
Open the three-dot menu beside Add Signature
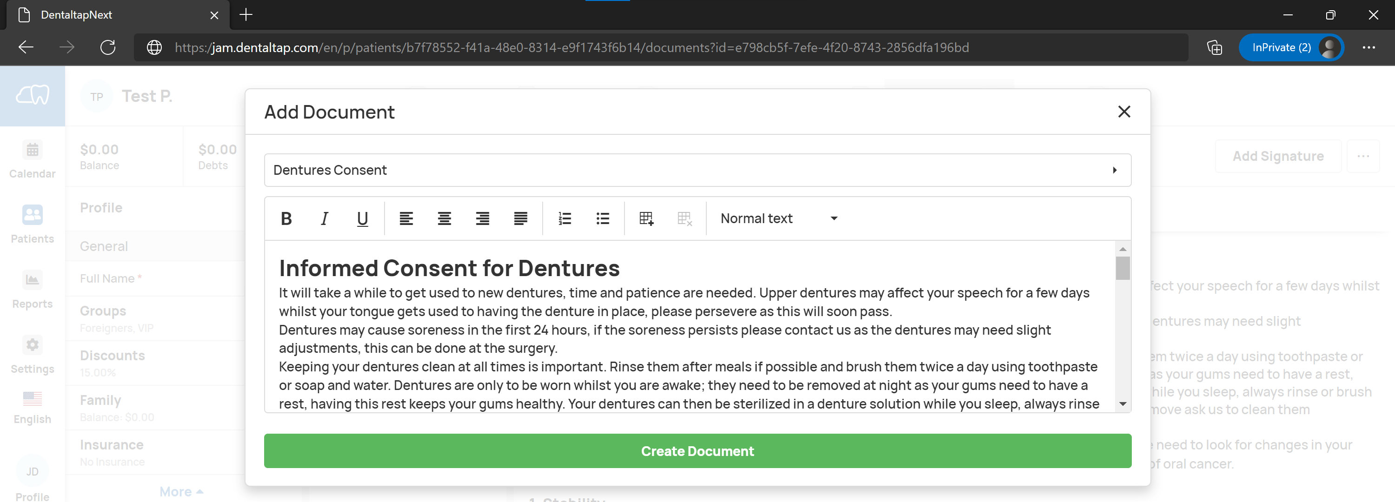coord(1362,156)
